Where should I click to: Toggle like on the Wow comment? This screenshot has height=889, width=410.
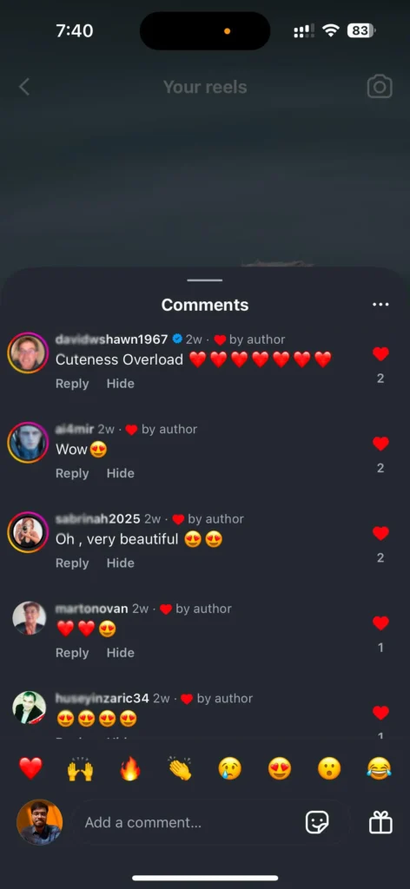[380, 444]
